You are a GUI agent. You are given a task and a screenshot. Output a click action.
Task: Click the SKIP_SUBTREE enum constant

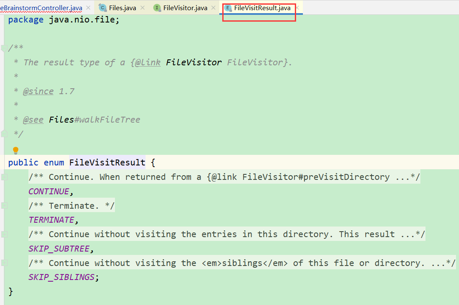pyautogui.click(x=59, y=249)
